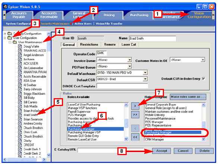Toggle Default CSR in Order Entry checkbox
Screen dimensions: 218x164
click(x=203, y=79)
